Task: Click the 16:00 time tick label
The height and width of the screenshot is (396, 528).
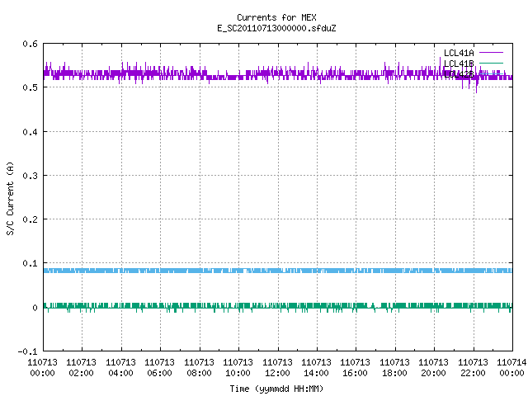Action: [x=355, y=373]
